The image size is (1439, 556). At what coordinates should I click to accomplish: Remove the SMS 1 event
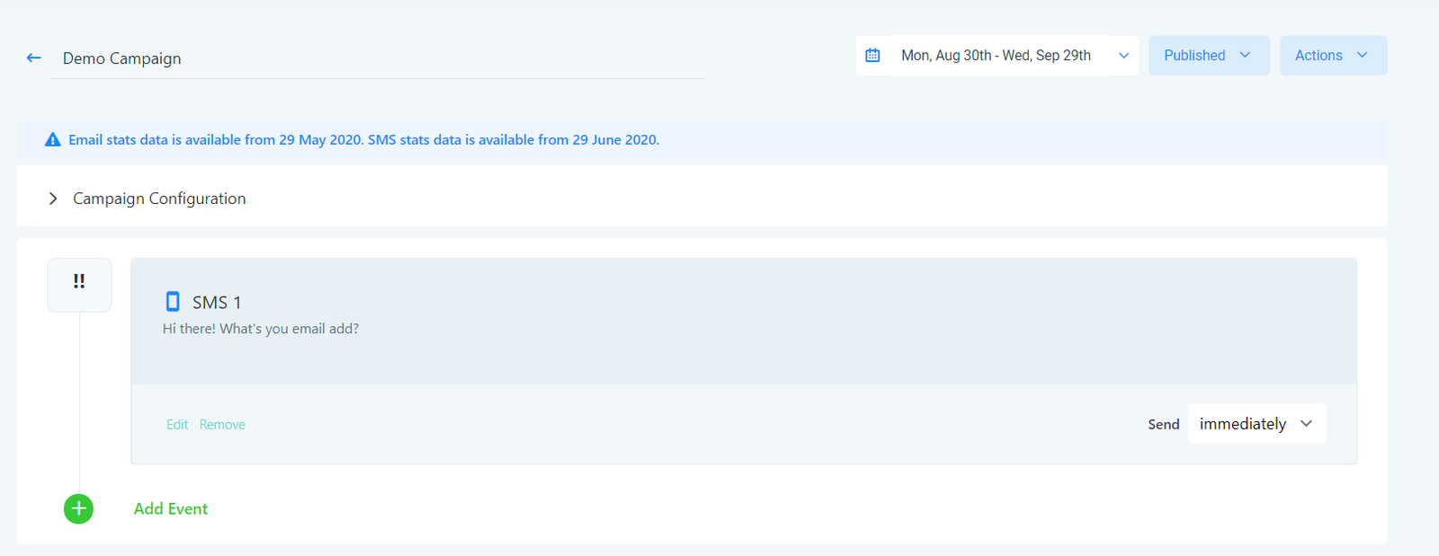tap(222, 425)
